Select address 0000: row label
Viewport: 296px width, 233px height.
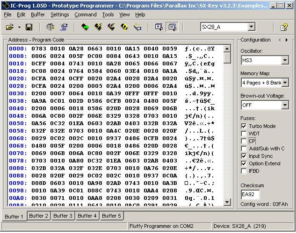[18, 49]
